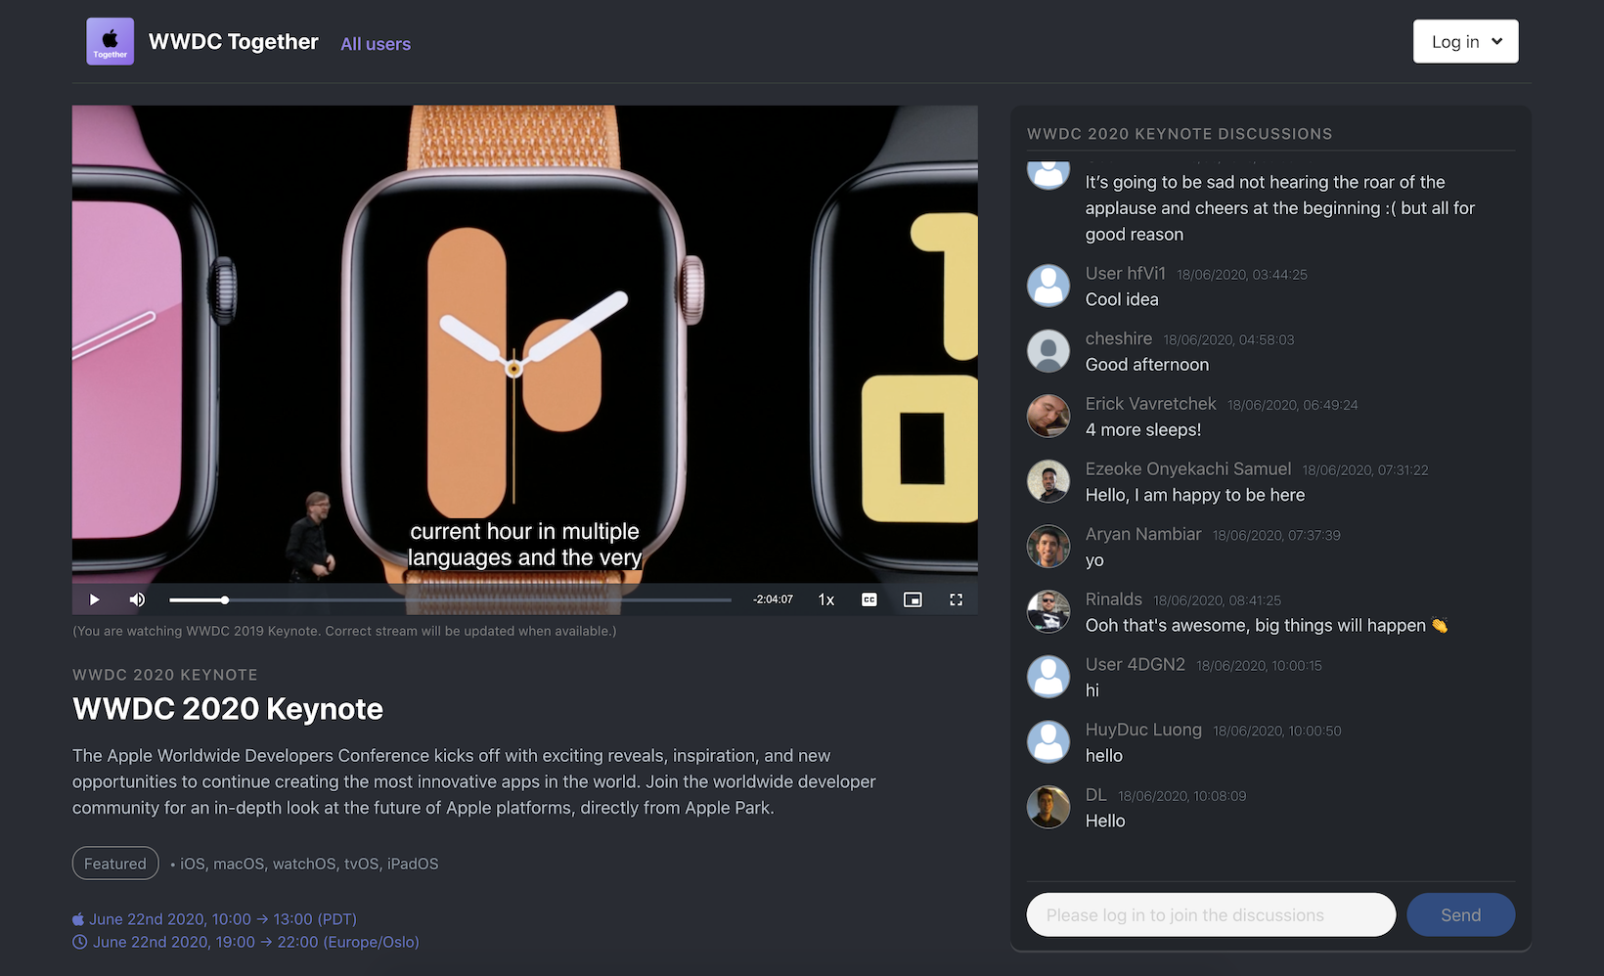Click the Featured tag
This screenshot has width=1604, height=976.
[x=115, y=864]
